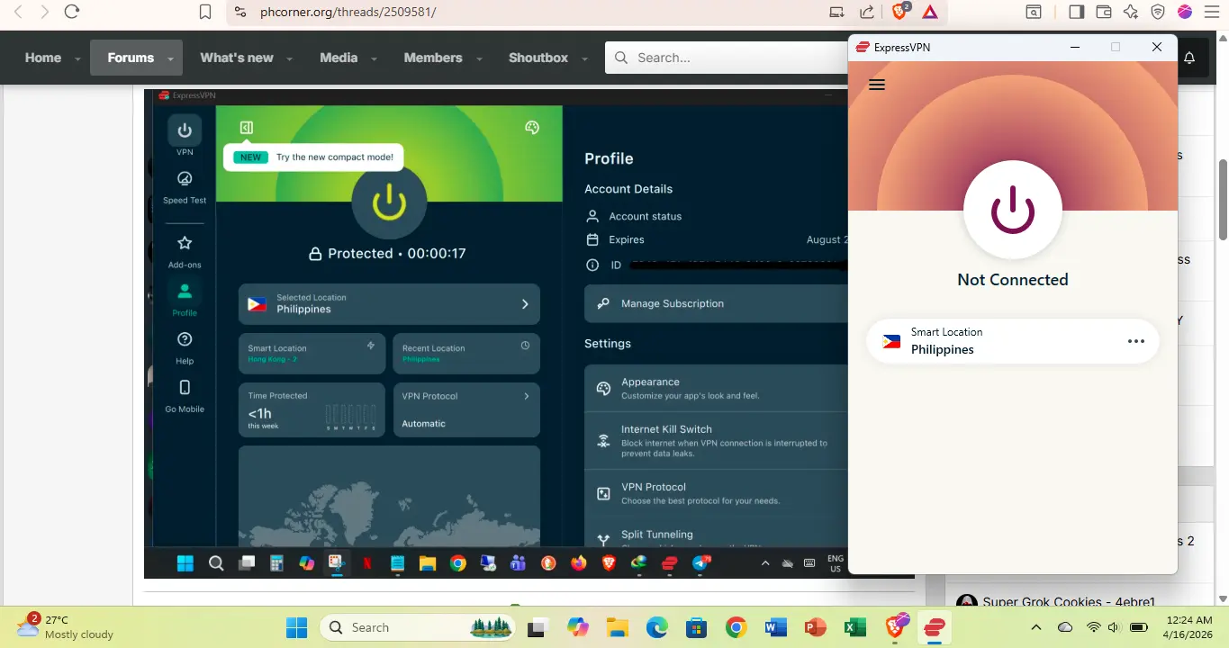Share this page using the share icon
1229x648 pixels.
pyautogui.click(x=867, y=13)
